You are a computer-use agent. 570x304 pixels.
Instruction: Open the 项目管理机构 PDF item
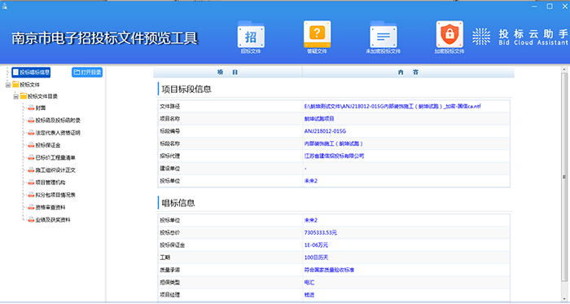coord(47,183)
